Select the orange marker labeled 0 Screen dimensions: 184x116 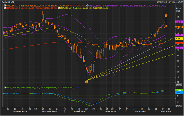86,82
